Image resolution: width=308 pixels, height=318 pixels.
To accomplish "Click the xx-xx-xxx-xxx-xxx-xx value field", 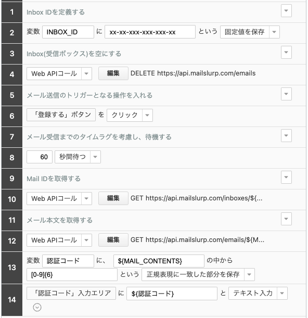I will [x=150, y=32].
